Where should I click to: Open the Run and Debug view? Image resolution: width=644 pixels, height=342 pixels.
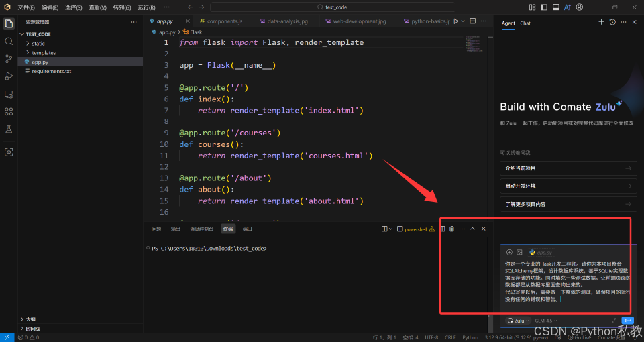[x=9, y=76]
